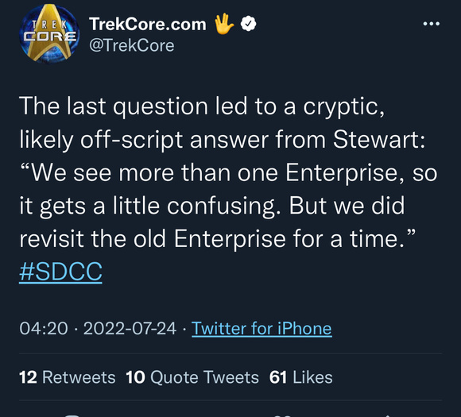Tap the like heart icon
The width and height of the screenshot is (461, 417).
coord(284,415)
